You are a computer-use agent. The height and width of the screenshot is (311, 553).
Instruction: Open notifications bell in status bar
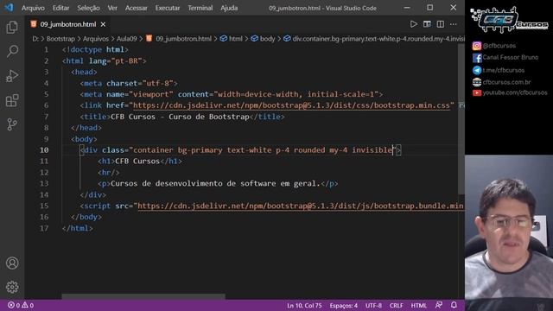(x=454, y=305)
